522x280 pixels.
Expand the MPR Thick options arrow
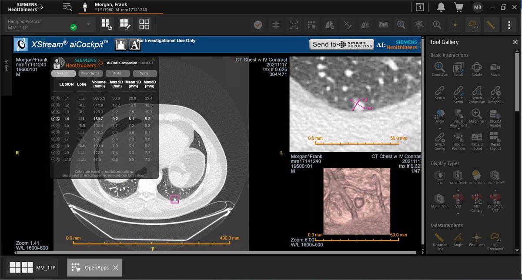pyautogui.click(x=458, y=190)
